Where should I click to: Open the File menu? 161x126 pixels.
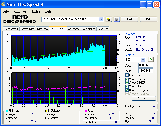tap(6, 11)
